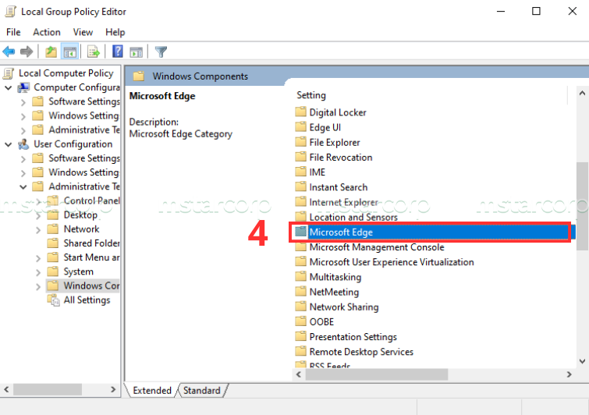The height and width of the screenshot is (415, 589).
Task: Click the Multitasking folder icon
Action: (x=300, y=277)
